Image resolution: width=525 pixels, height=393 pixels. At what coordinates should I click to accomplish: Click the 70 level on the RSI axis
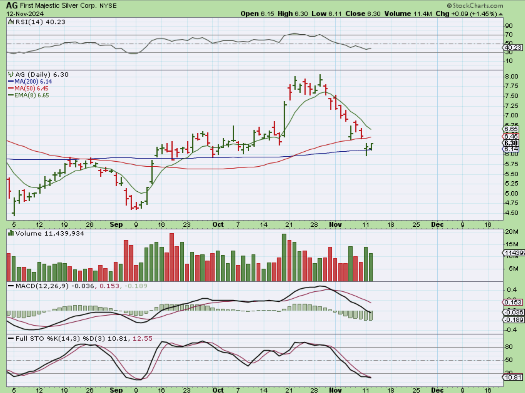[x=509, y=34]
